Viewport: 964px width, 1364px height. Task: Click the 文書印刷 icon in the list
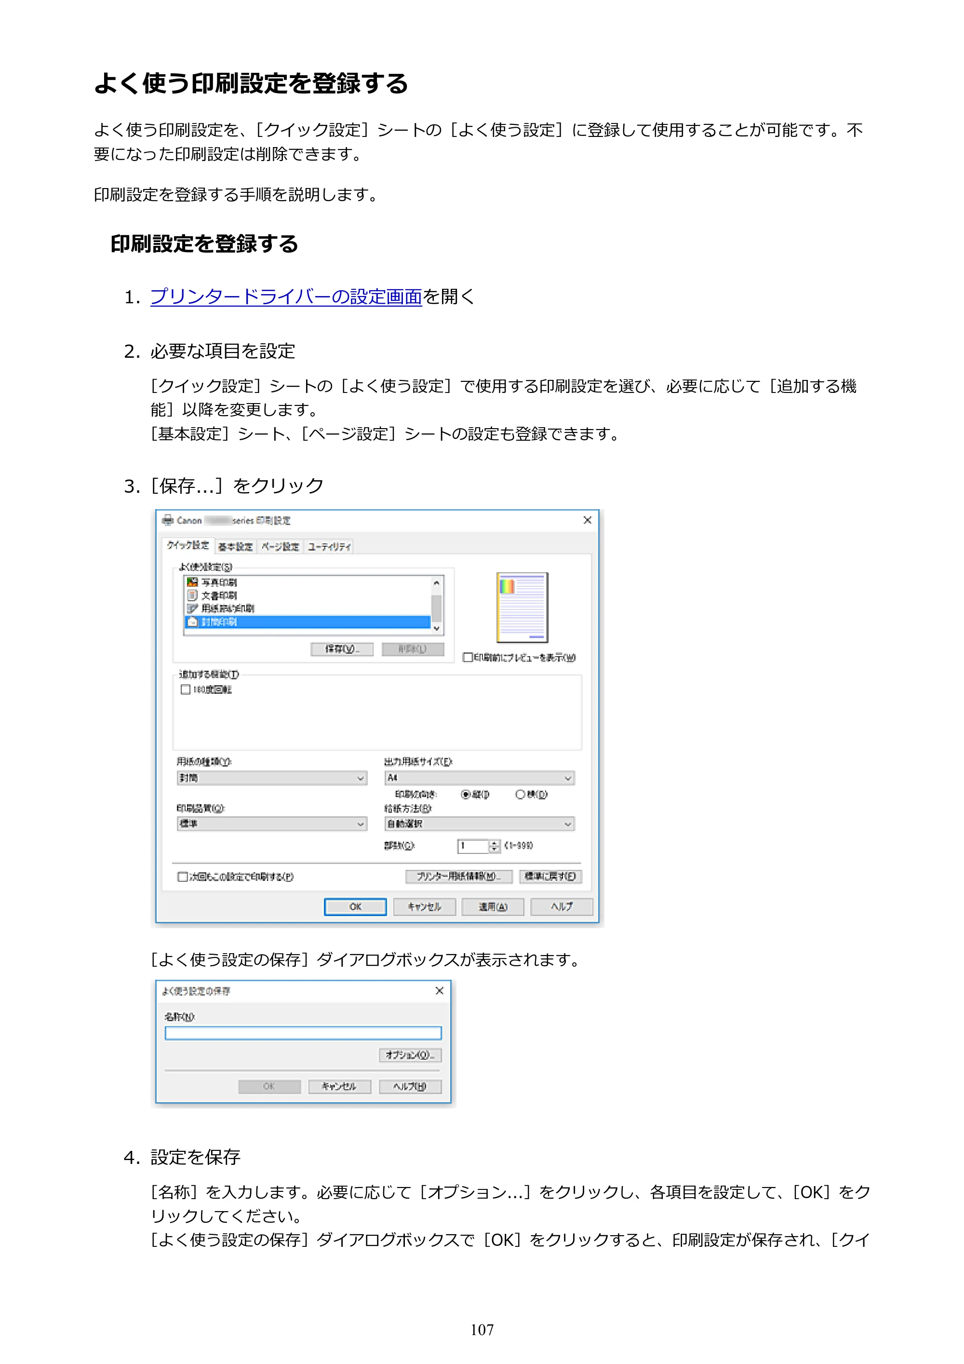[x=192, y=595]
